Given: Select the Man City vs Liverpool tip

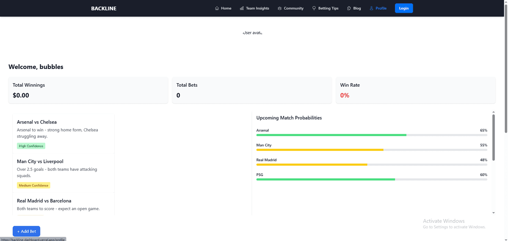Looking at the screenshot, I should pyautogui.click(x=40, y=162).
